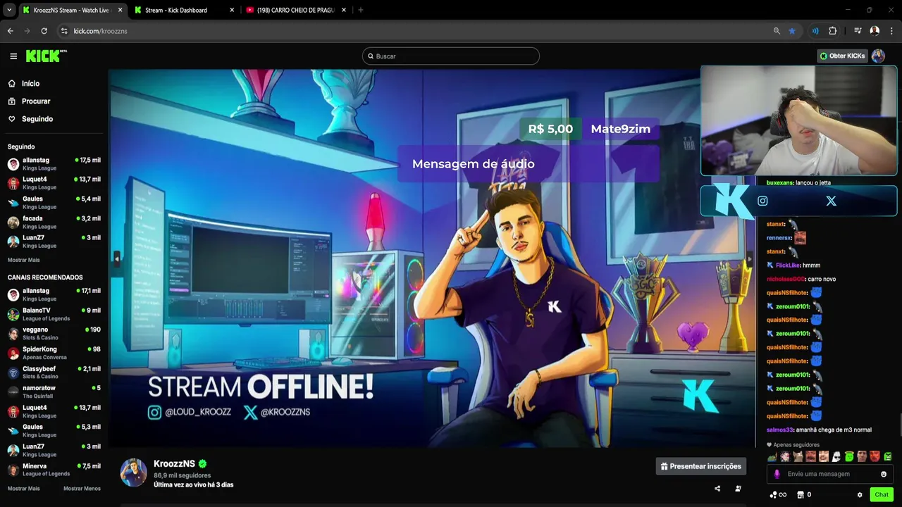Image resolution: width=902 pixels, height=507 pixels.
Task: Bookmark this page star icon
Action: tap(792, 31)
